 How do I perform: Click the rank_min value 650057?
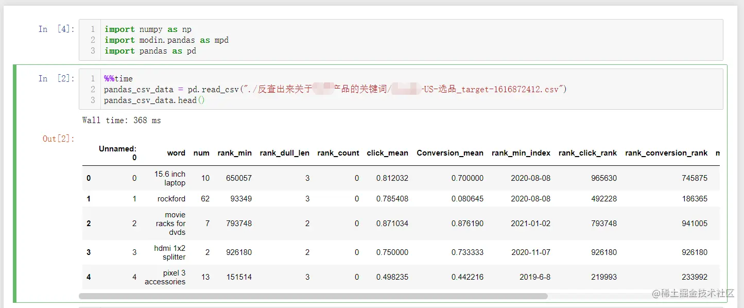pos(239,178)
